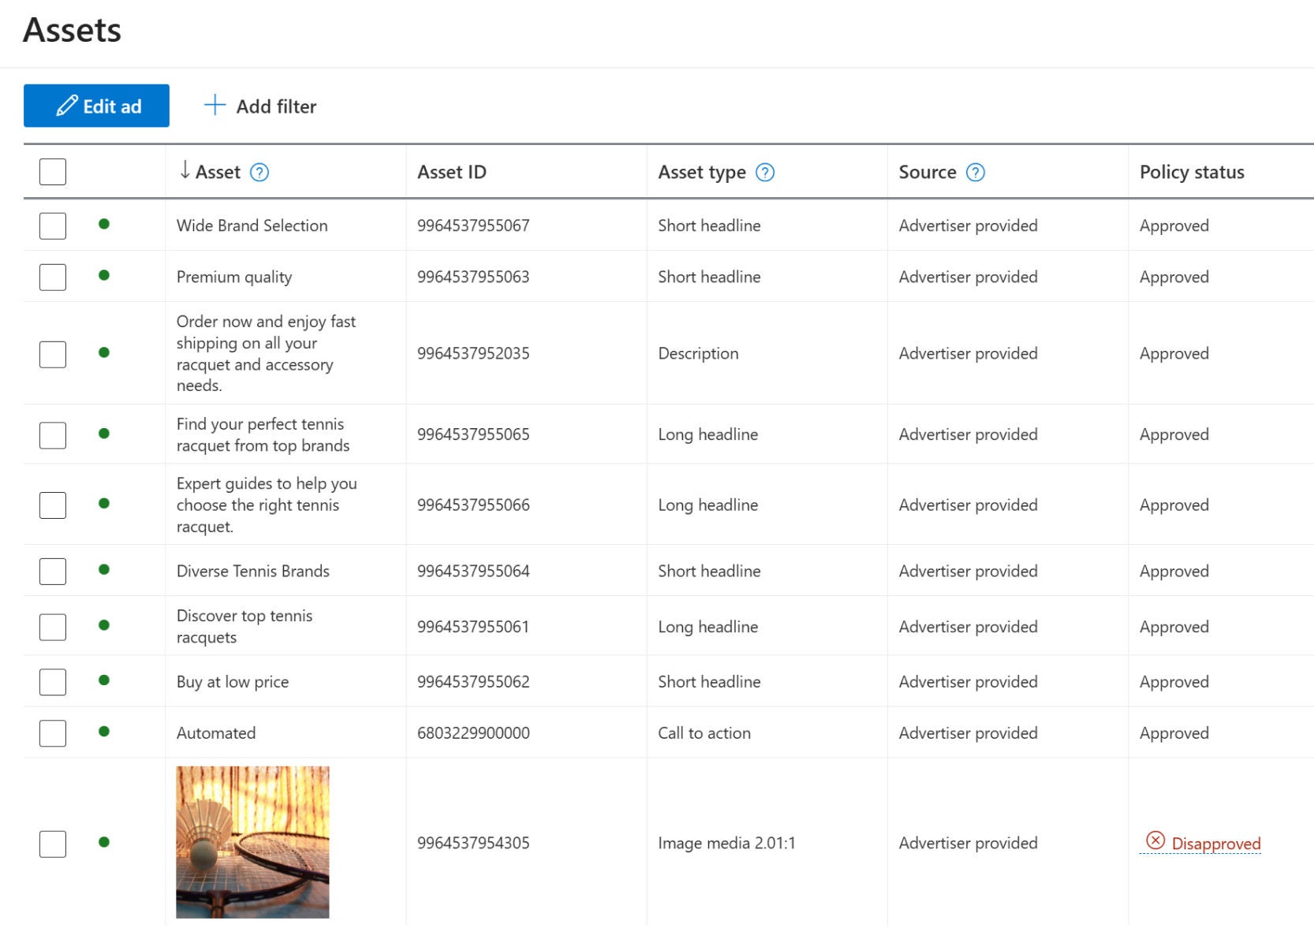The width and height of the screenshot is (1314, 943).
Task: Check the Wide Brand Selection row checkbox
Action: coord(52,225)
